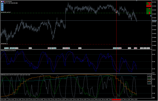
Task: Click the chart shift triangle on top edge
Action: pyautogui.click(x=137, y=1)
